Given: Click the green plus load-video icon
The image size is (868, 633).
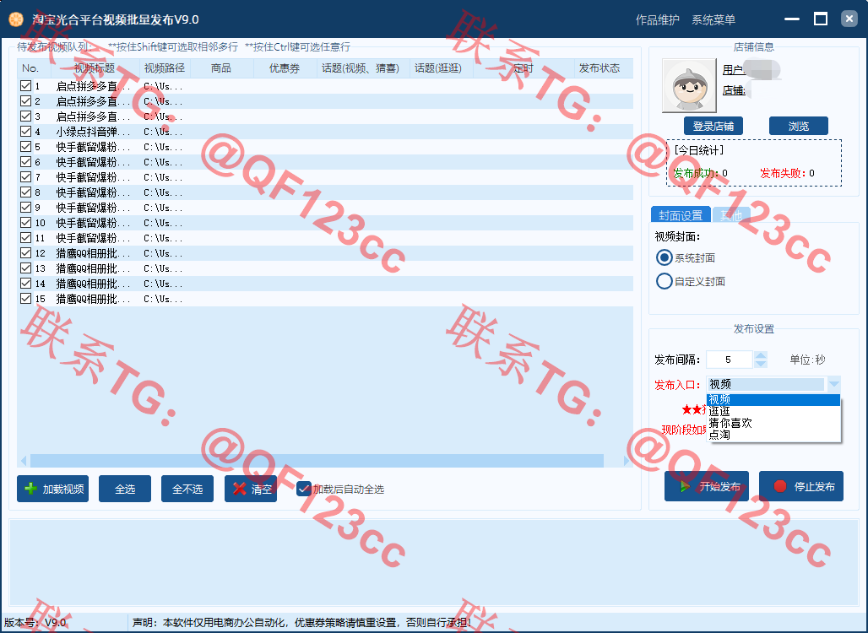Looking at the screenshot, I should click(x=31, y=489).
